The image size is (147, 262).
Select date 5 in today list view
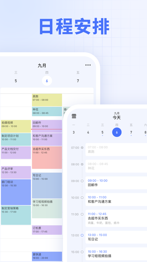102,132
